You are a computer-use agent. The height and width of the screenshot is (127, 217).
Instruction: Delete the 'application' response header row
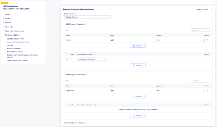point(207,91)
